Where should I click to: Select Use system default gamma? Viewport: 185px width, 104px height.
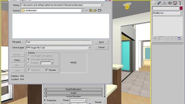tap(29, 59)
